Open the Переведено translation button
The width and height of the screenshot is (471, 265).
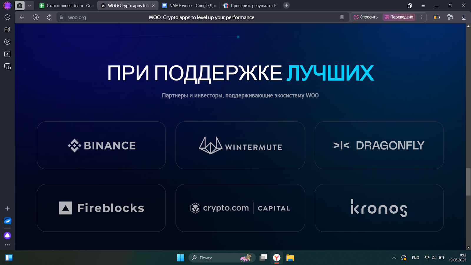pos(399,17)
